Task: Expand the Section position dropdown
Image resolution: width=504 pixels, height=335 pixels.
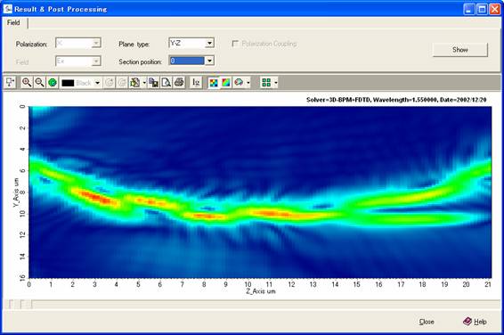Action: point(209,61)
